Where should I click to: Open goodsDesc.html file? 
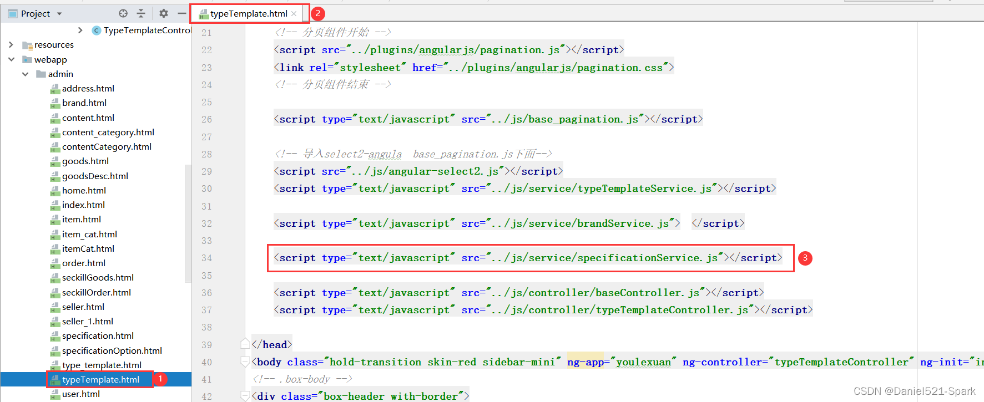pos(95,176)
